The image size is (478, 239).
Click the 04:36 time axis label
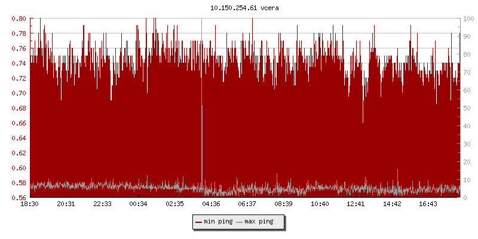(x=212, y=204)
